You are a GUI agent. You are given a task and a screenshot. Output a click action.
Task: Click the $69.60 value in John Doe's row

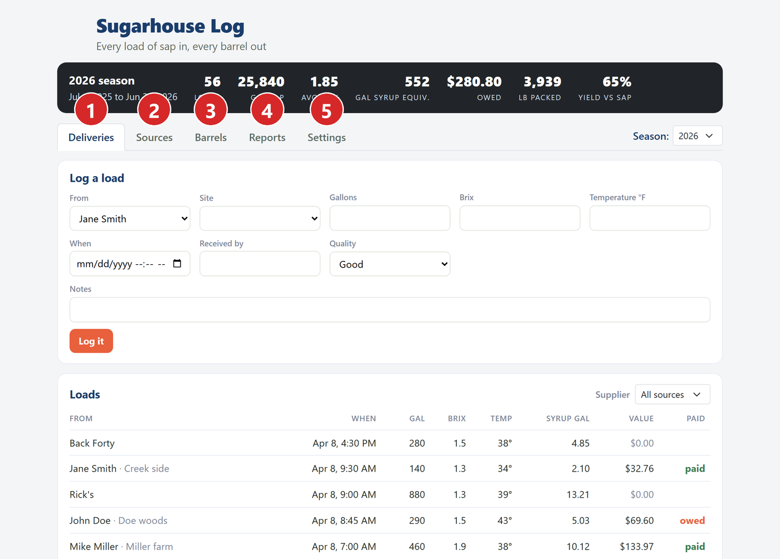[640, 521]
